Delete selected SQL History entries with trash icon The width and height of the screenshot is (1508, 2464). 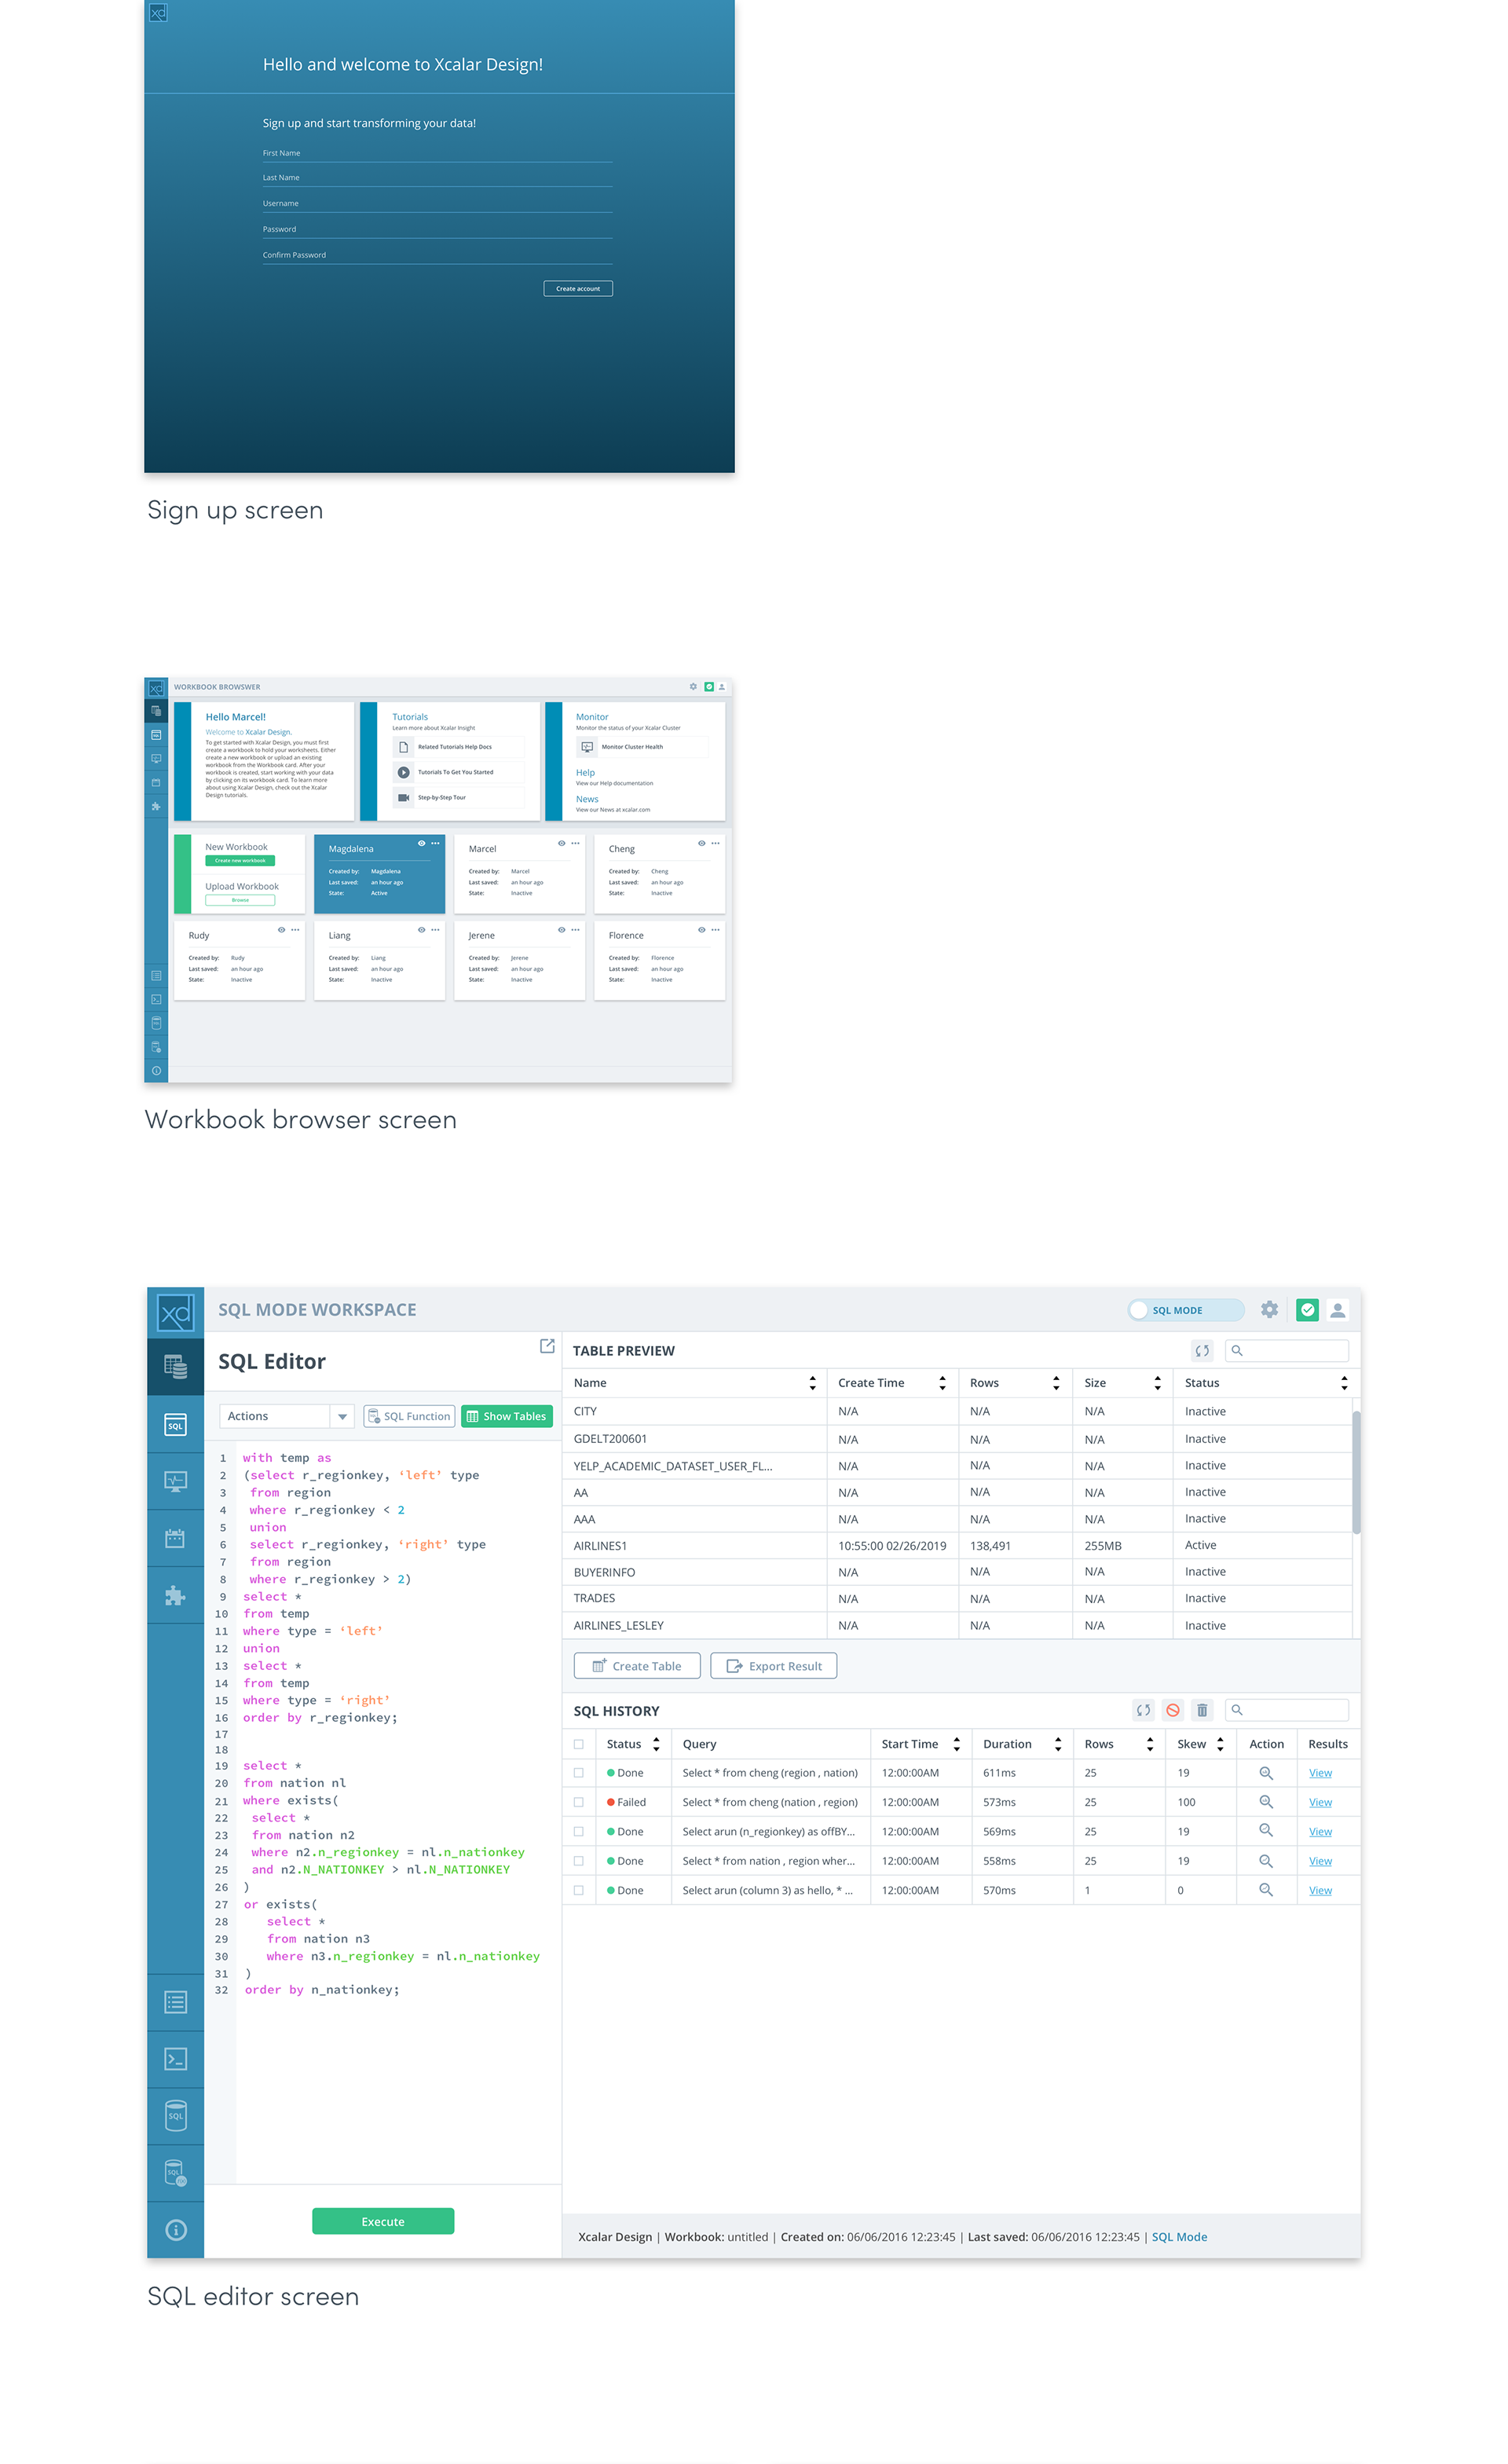tap(1202, 1711)
